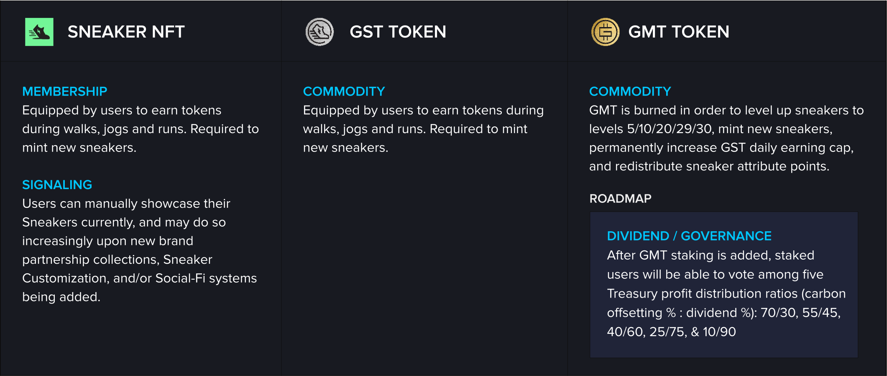Select the GST TOKEN column title
The height and width of the screenshot is (376, 887).
tap(398, 32)
